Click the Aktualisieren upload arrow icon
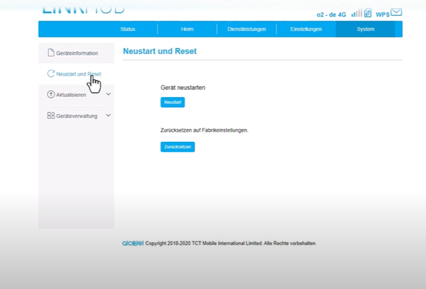 [51, 94]
